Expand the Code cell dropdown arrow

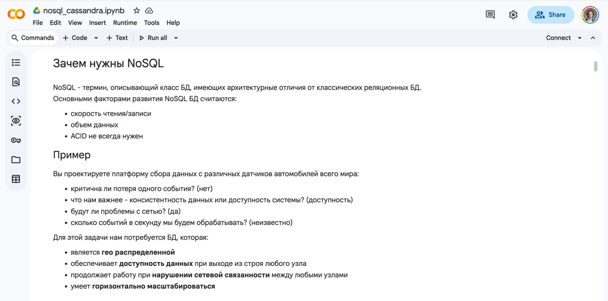point(96,38)
